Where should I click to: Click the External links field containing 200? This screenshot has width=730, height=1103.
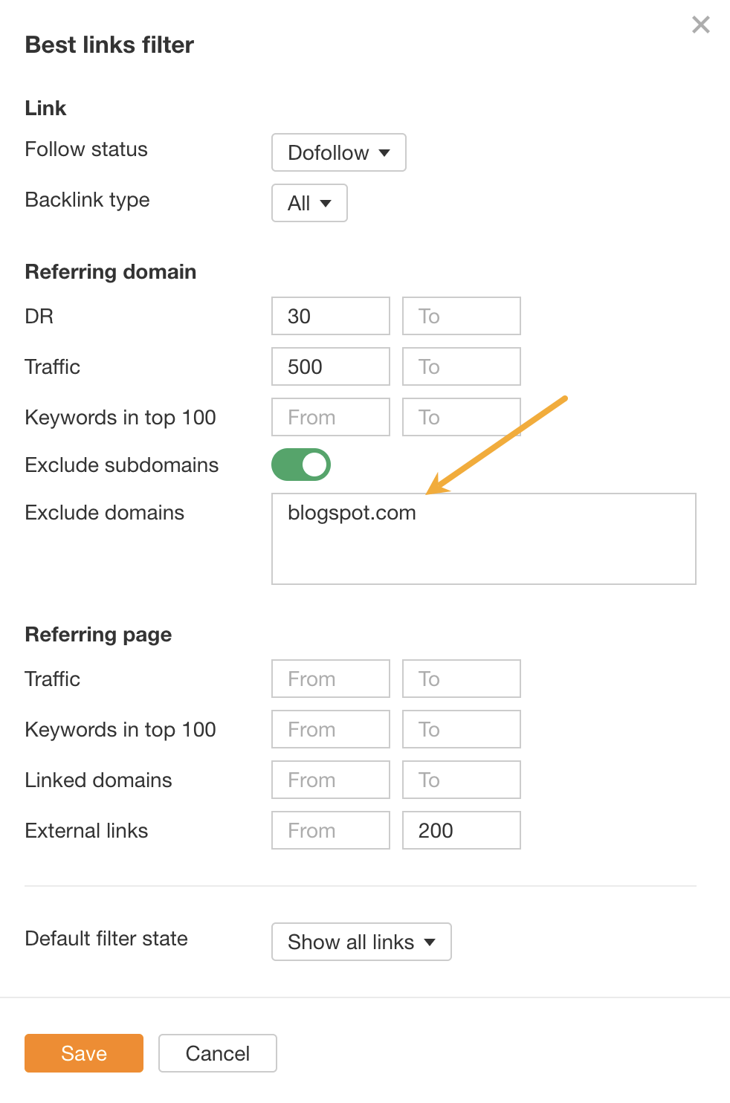coord(461,830)
